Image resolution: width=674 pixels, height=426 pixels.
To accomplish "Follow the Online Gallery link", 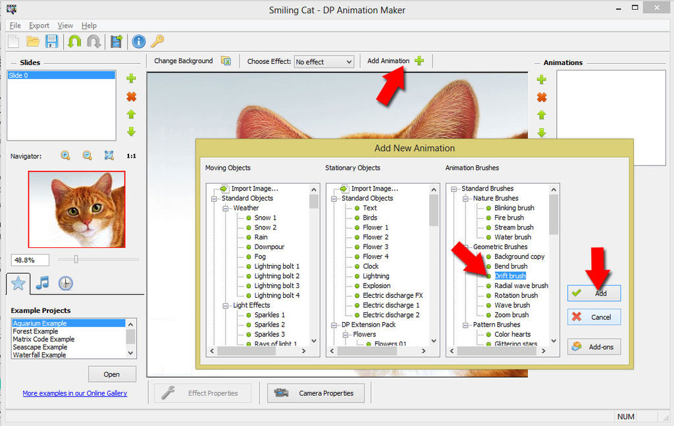I will point(75,393).
